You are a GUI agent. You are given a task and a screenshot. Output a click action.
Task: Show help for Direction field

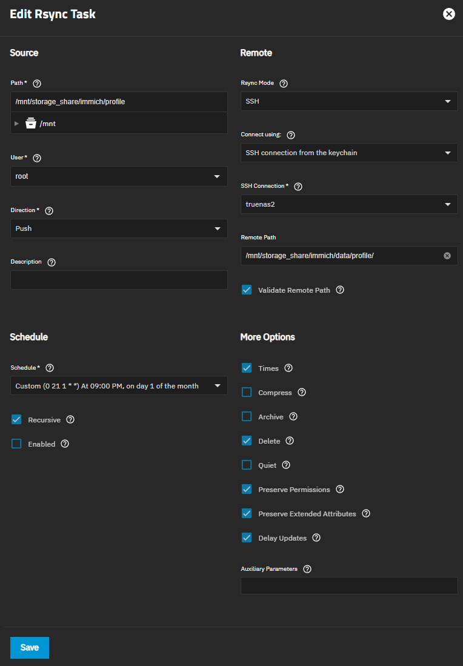pyautogui.click(x=50, y=210)
